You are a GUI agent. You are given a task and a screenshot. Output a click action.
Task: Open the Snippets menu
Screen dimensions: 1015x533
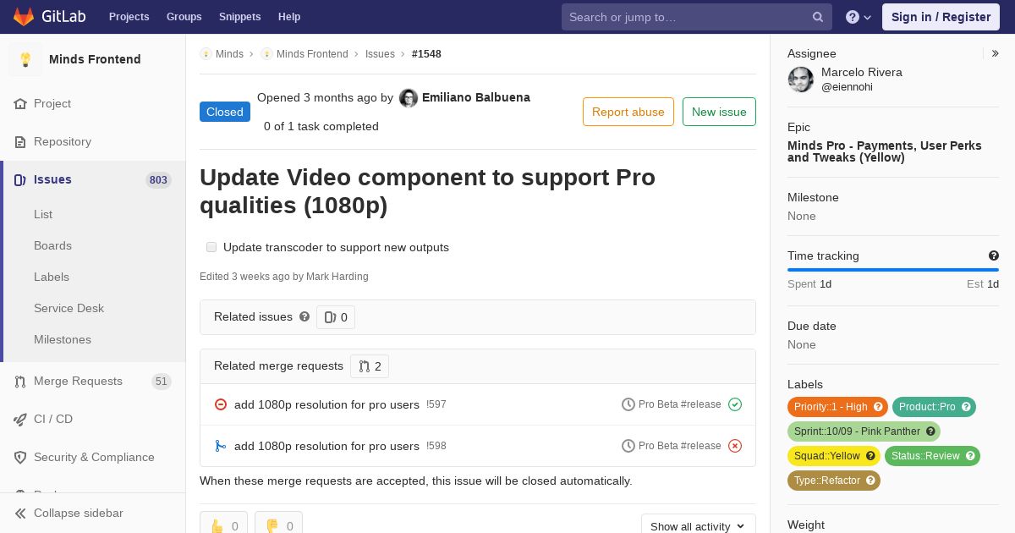239,17
